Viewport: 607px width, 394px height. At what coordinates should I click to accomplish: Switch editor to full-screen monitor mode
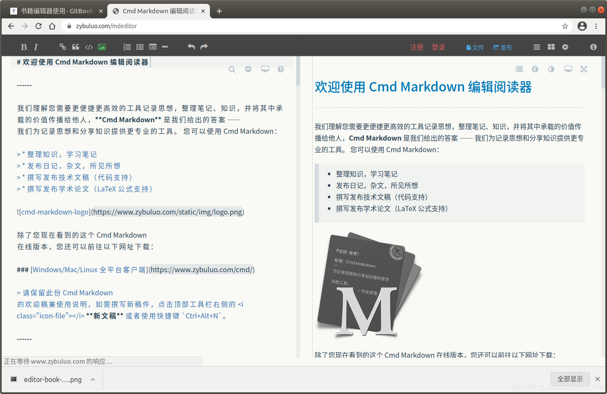point(265,69)
